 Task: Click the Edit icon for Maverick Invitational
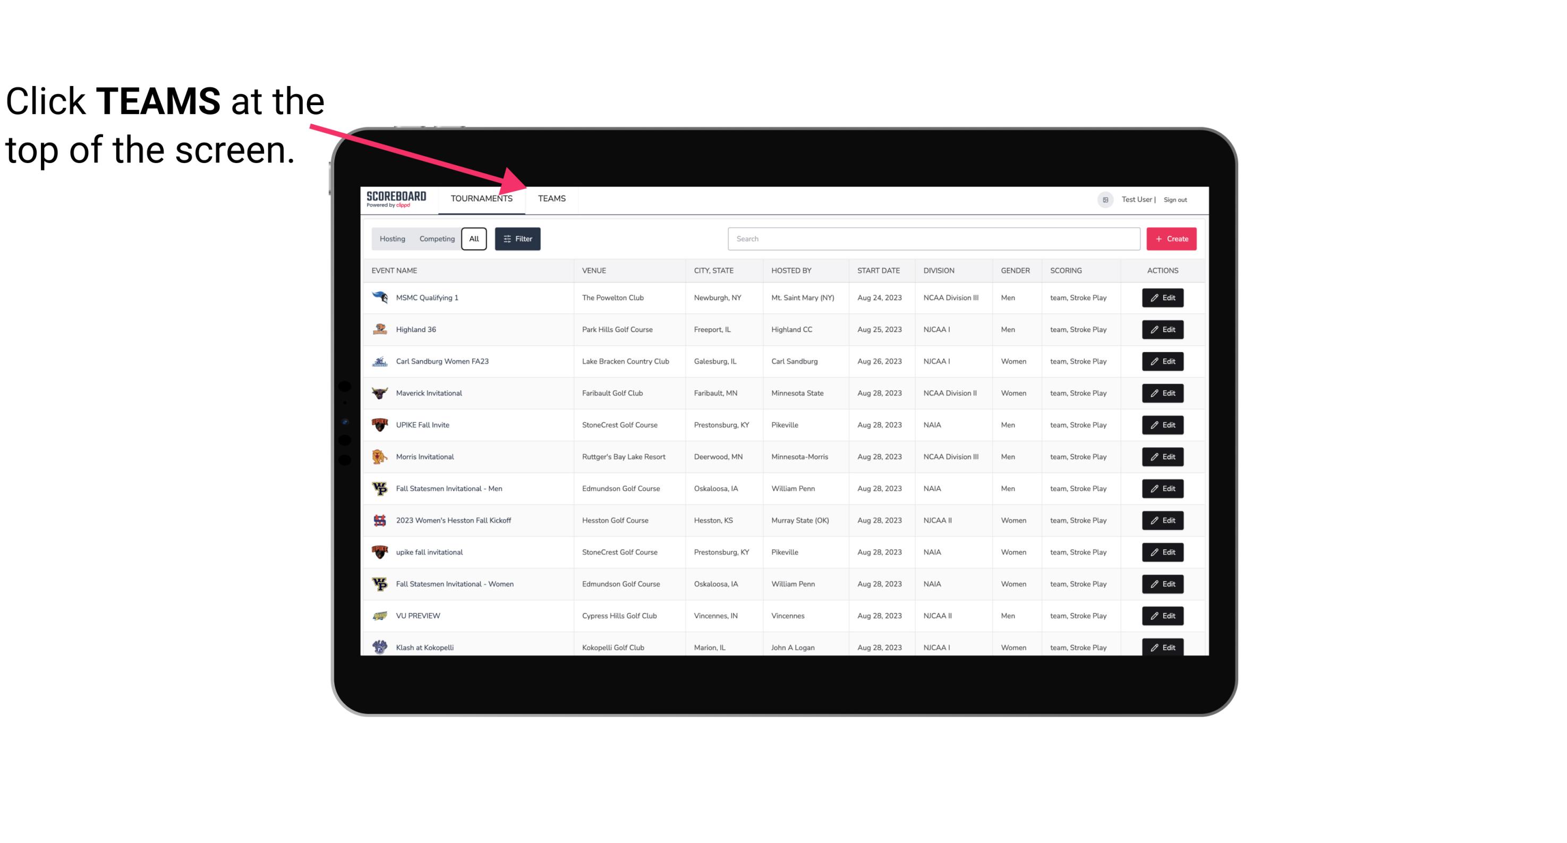pos(1162,393)
